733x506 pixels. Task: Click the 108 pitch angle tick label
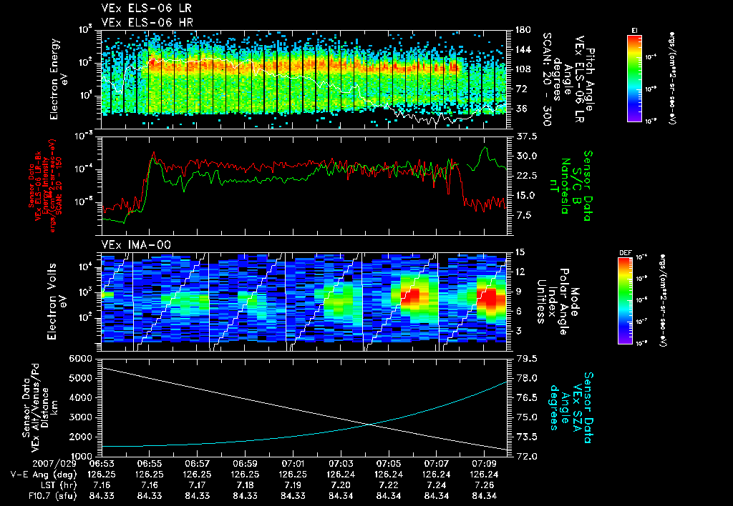coord(523,69)
